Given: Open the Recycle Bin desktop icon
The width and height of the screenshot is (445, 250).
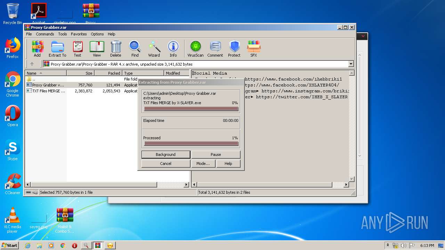Looking at the screenshot, I should [13, 14].
